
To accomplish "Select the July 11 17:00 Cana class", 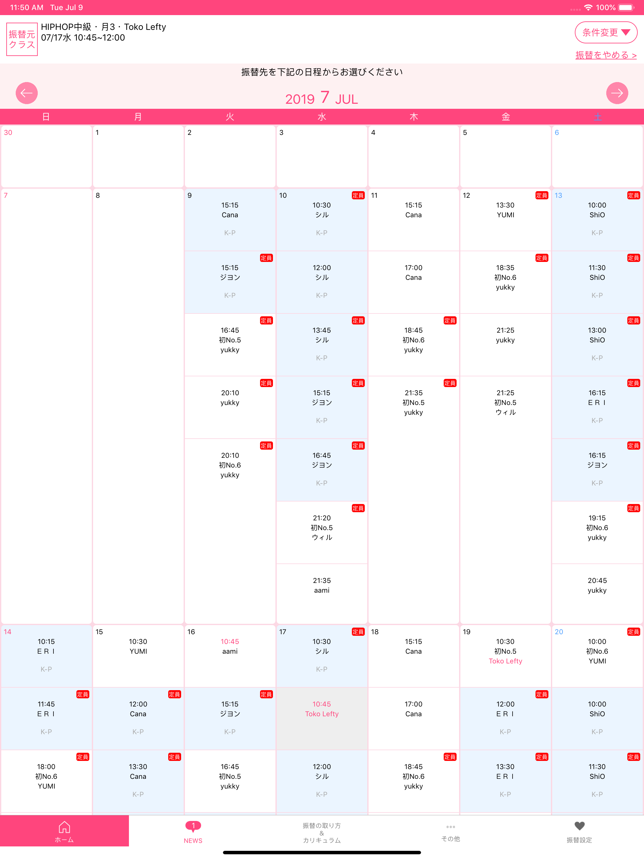I will pyautogui.click(x=413, y=282).
